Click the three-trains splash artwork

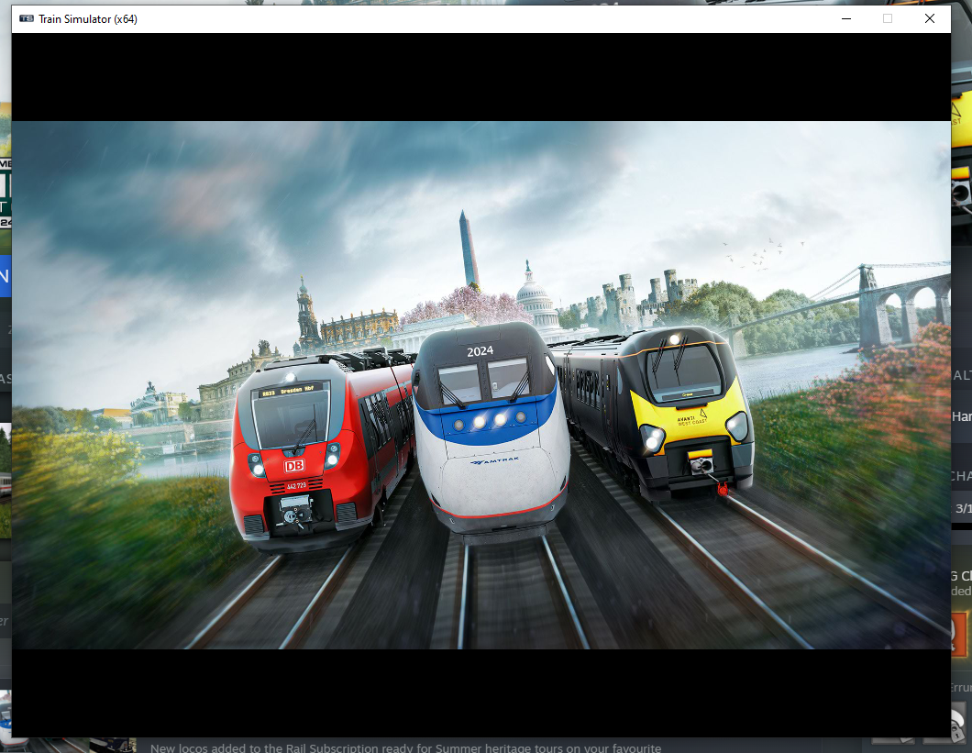pyautogui.click(x=481, y=385)
